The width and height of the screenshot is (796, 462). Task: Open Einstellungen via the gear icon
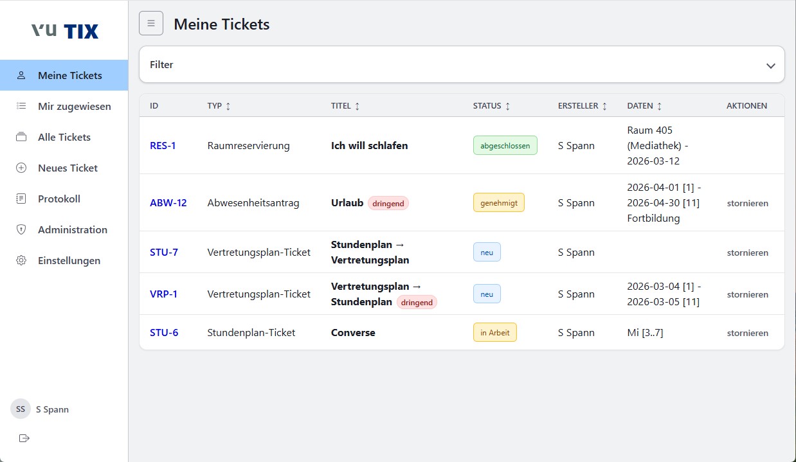tap(21, 260)
